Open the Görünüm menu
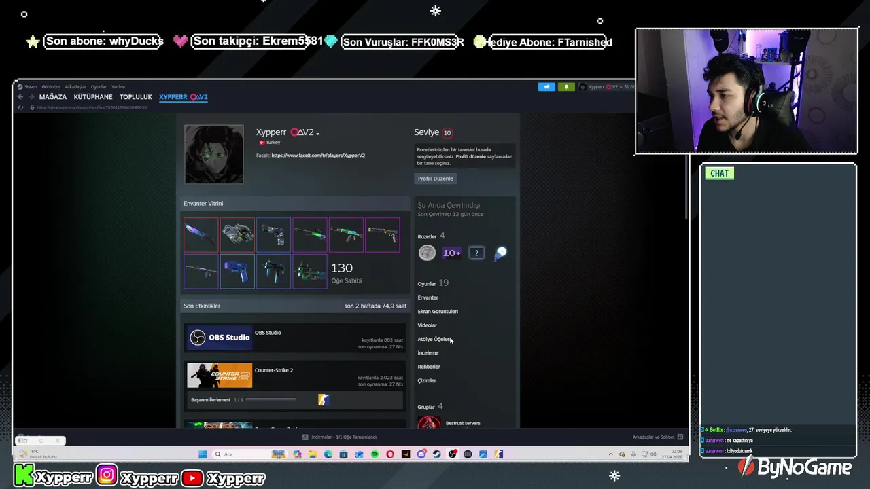The image size is (870, 489). point(51,87)
